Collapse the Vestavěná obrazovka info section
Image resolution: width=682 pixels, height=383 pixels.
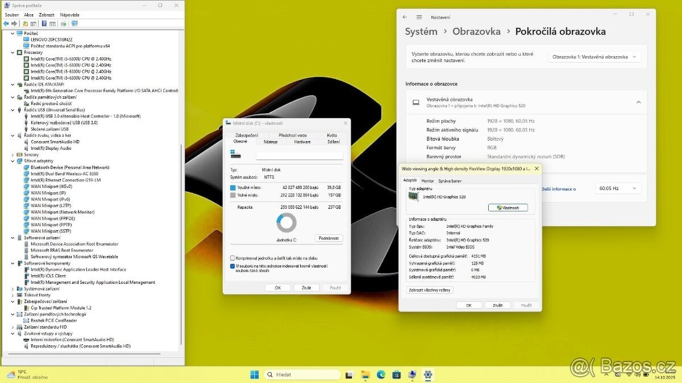pyautogui.click(x=639, y=102)
